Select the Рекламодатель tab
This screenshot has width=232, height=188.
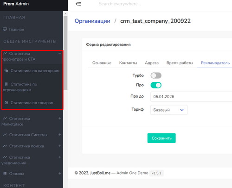pyautogui.click(x=215, y=63)
